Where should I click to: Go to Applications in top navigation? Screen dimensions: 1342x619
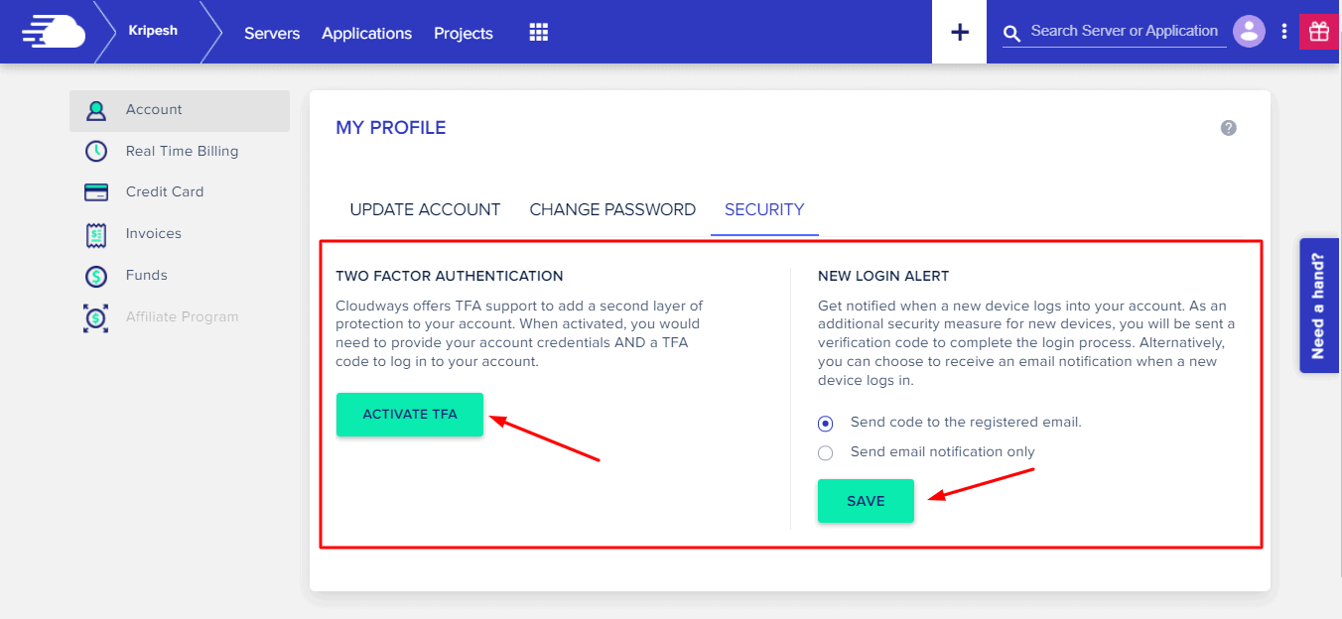(x=366, y=33)
